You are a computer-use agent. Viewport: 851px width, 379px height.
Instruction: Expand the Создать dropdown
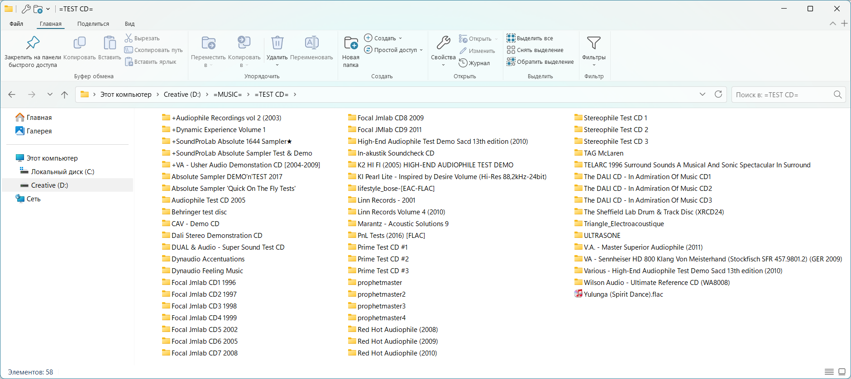tap(401, 38)
